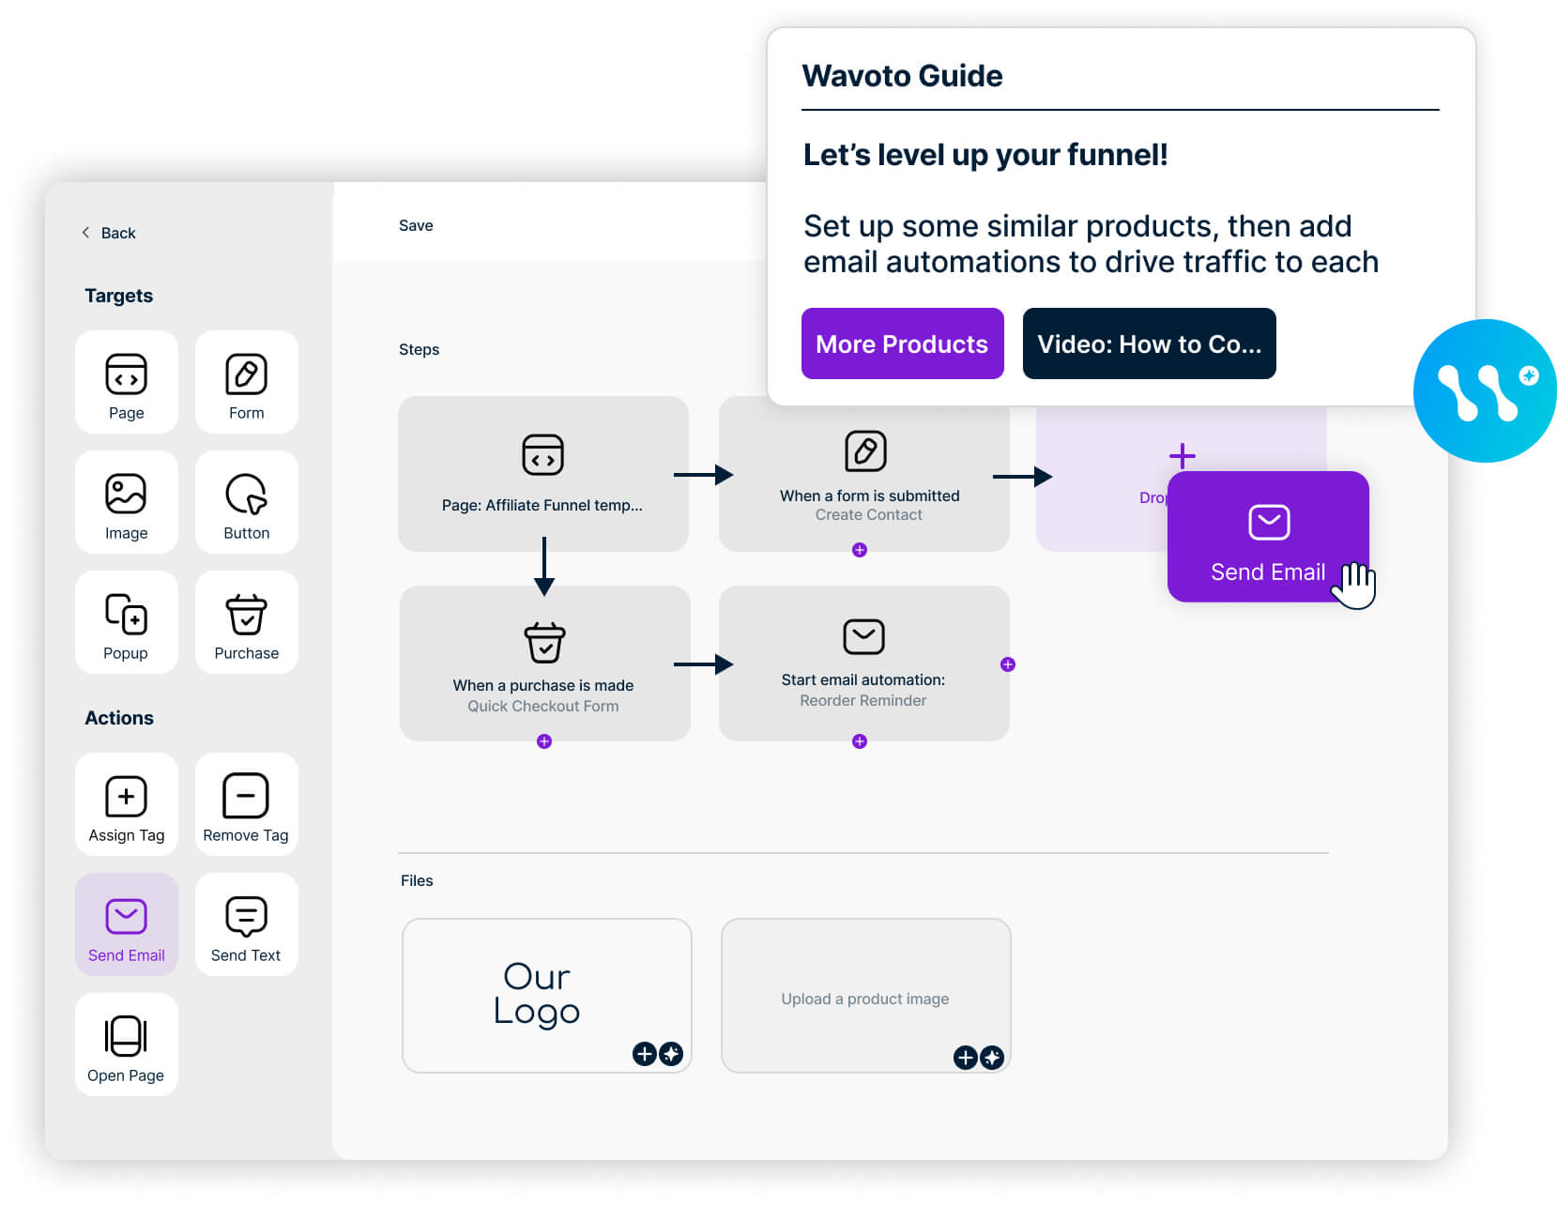Add step below purchase is made card

click(544, 741)
